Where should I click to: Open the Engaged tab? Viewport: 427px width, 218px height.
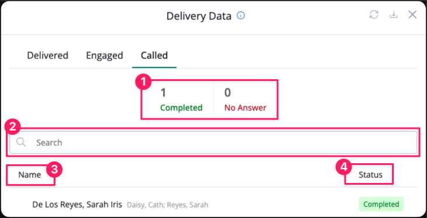tap(105, 56)
